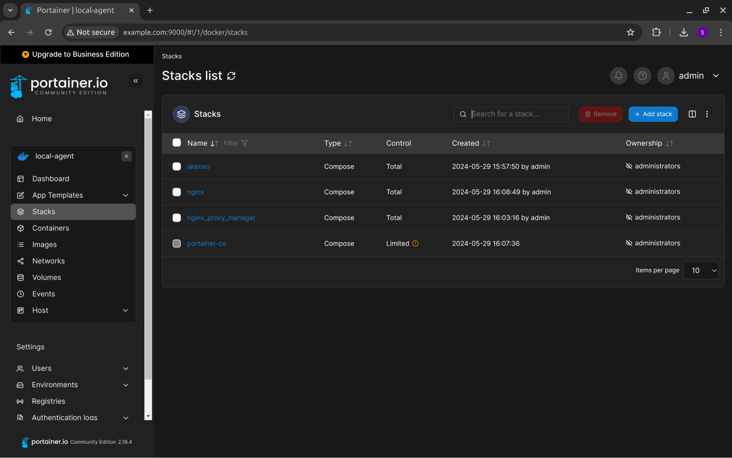Viewport: 732px width, 458px height.
Task: Expand the Environments settings submenu
Action: pyautogui.click(x=126, y=385)
